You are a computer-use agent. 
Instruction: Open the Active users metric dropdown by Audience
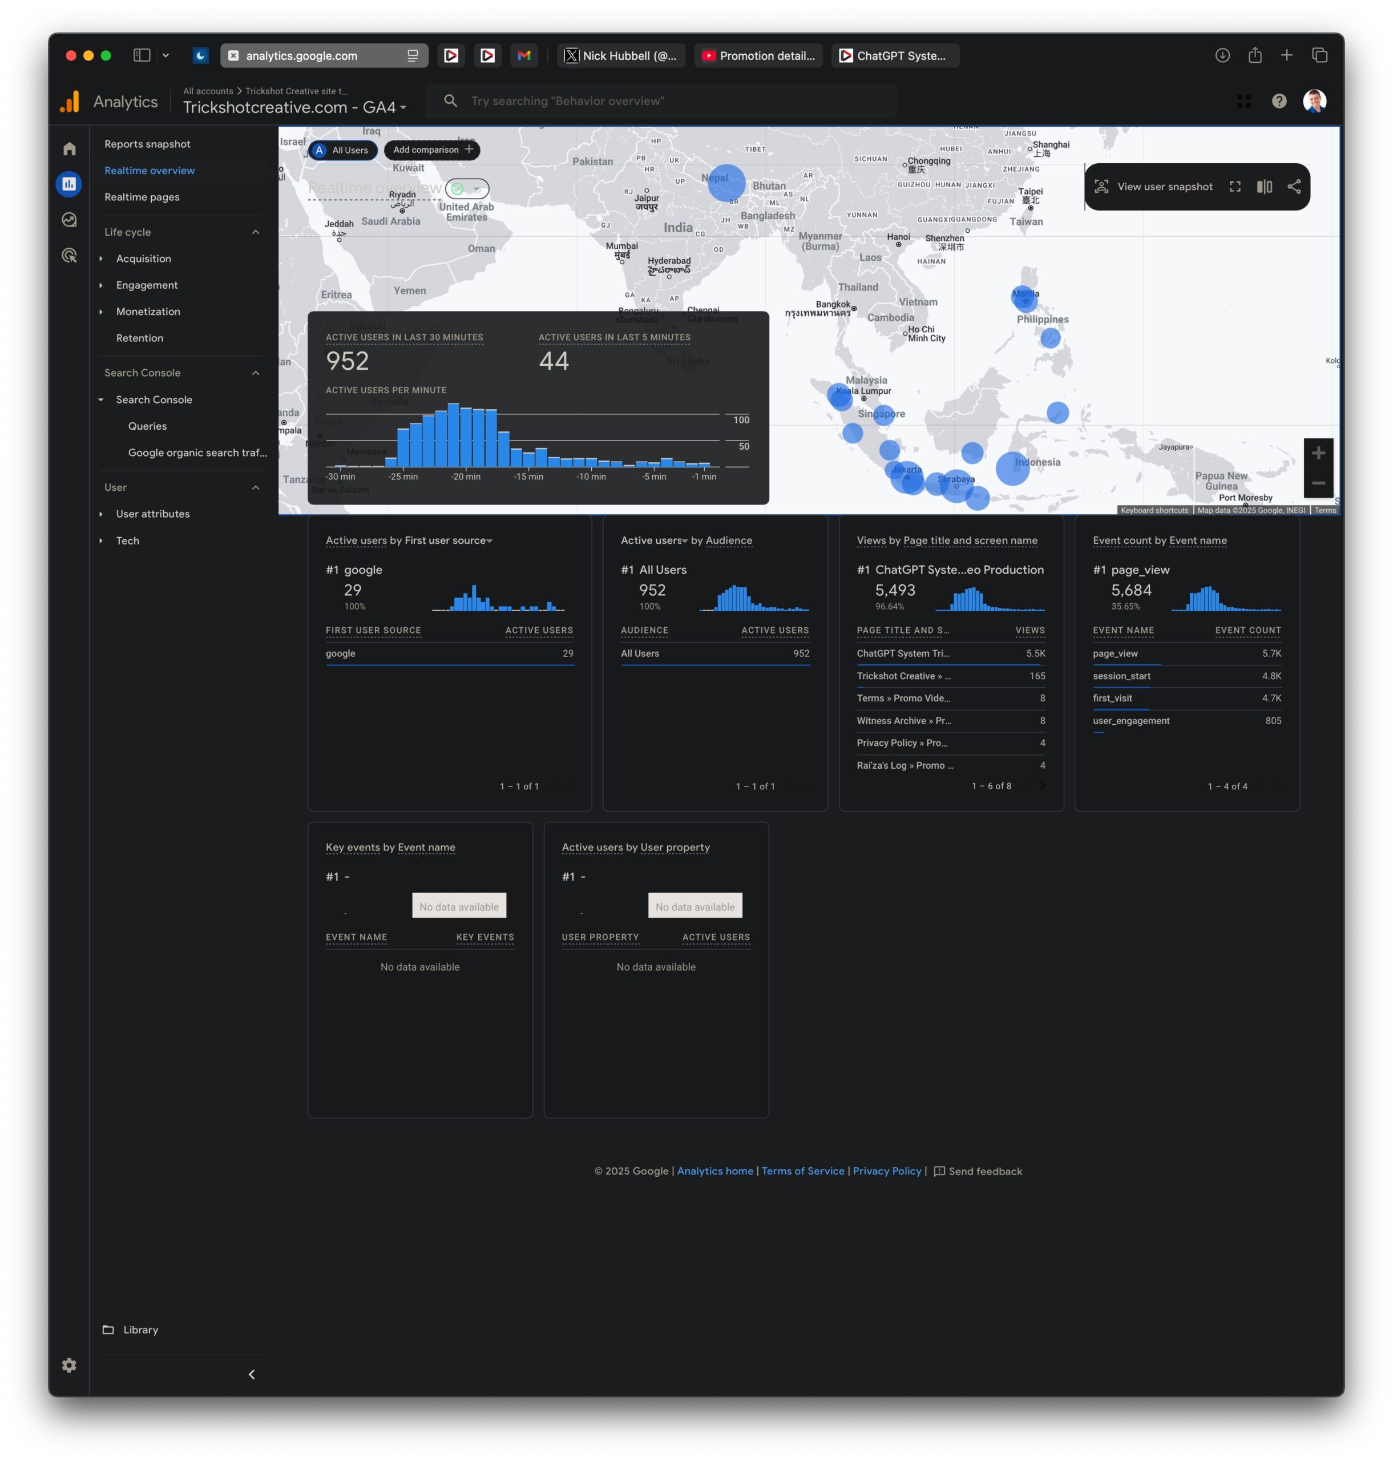654,540
